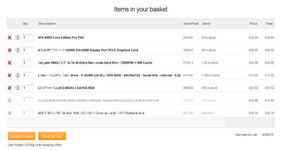Remove ASUS HD 7770 graphics card

point(10,50)
